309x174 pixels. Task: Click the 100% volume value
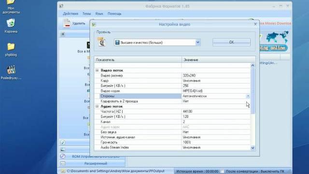coord(187,142)
